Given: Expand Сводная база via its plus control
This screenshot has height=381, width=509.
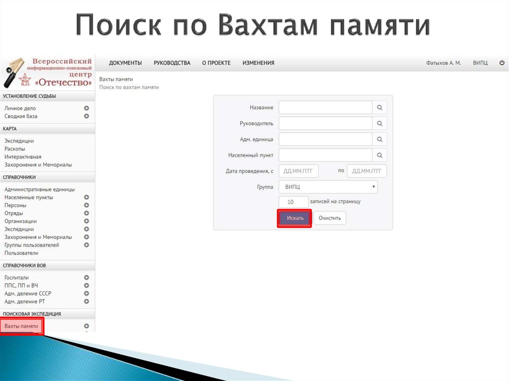Looking at the screenshot, I should pyautogui.click(x=87, y=116).
